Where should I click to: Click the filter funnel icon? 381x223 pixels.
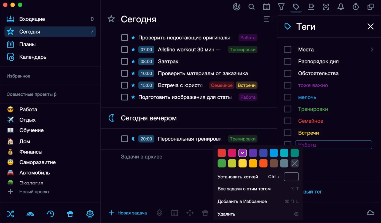pyautogui.click(x=281, y=7)
